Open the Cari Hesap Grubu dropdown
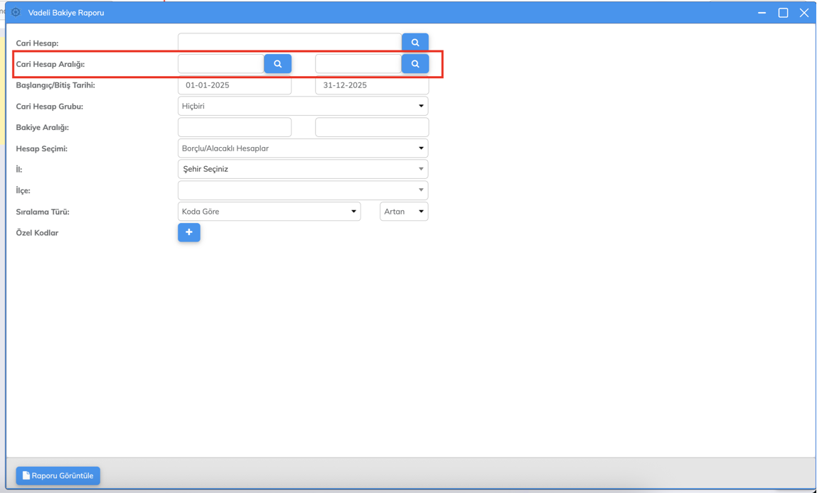The width and height of the screenshot is (817, 493). pyautogui.click(x=303, y=106)
